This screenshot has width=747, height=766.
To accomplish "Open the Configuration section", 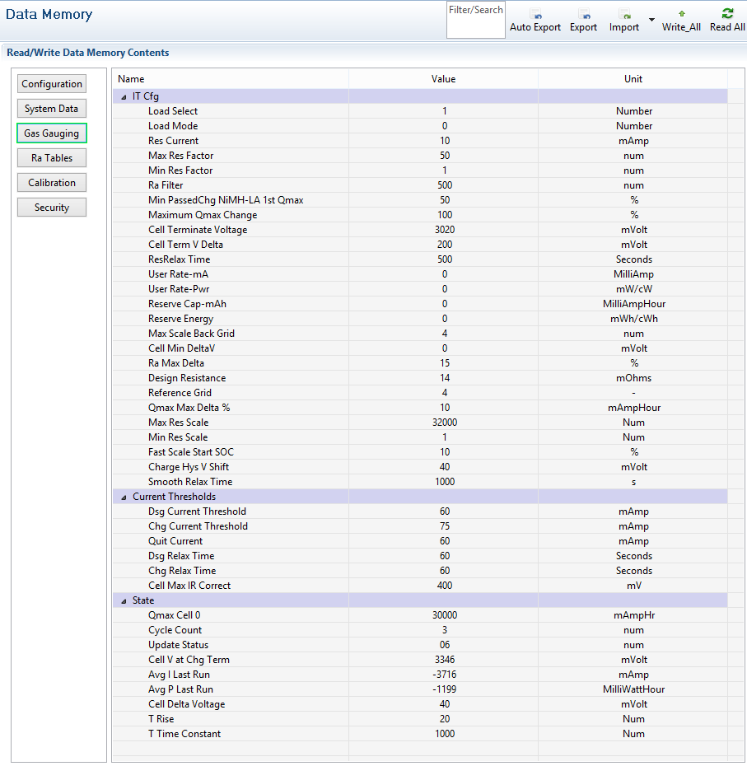I will (52, 83).
